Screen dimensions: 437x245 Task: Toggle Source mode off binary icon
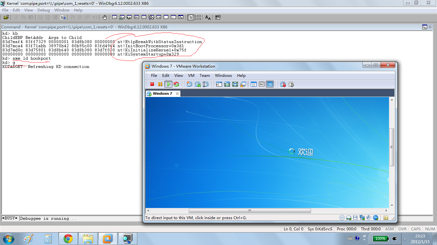click(x=198, y=17)
